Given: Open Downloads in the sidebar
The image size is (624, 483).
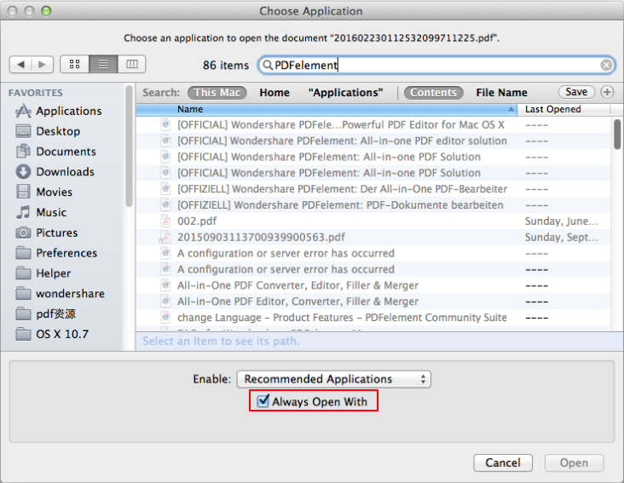Looking at the screenshot, I should (x=55, y=172).
